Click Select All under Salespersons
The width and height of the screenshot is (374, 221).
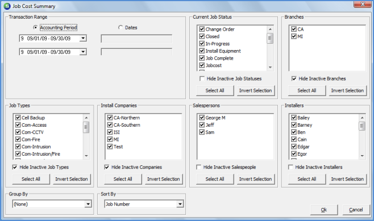215,179
